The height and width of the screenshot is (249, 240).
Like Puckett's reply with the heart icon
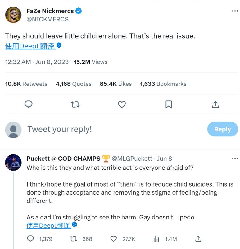click(114, 239)
